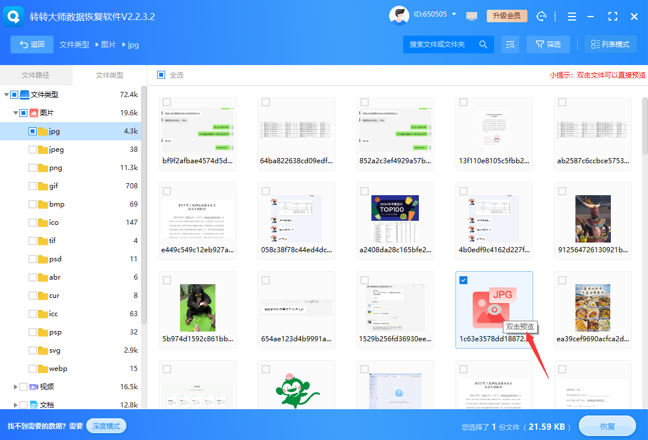The height and width of the screenshot is (440, 648).
Task: Switch to the file path tab
Action: [x=35, y=75]
